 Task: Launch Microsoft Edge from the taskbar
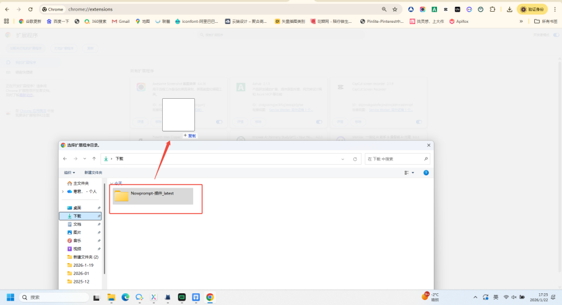click(126, 297)
